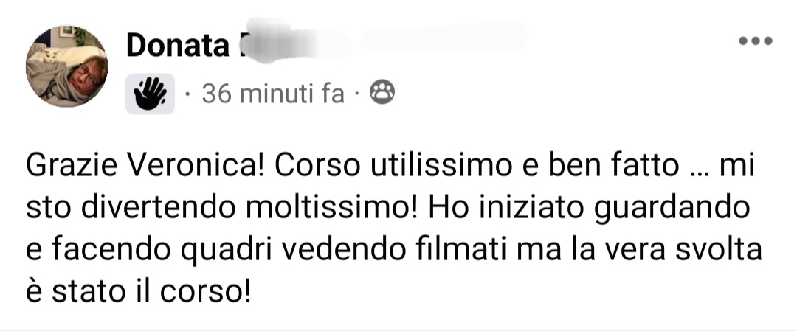Click the group audience privacy icon
797x331 pixels.
(382, 93)
